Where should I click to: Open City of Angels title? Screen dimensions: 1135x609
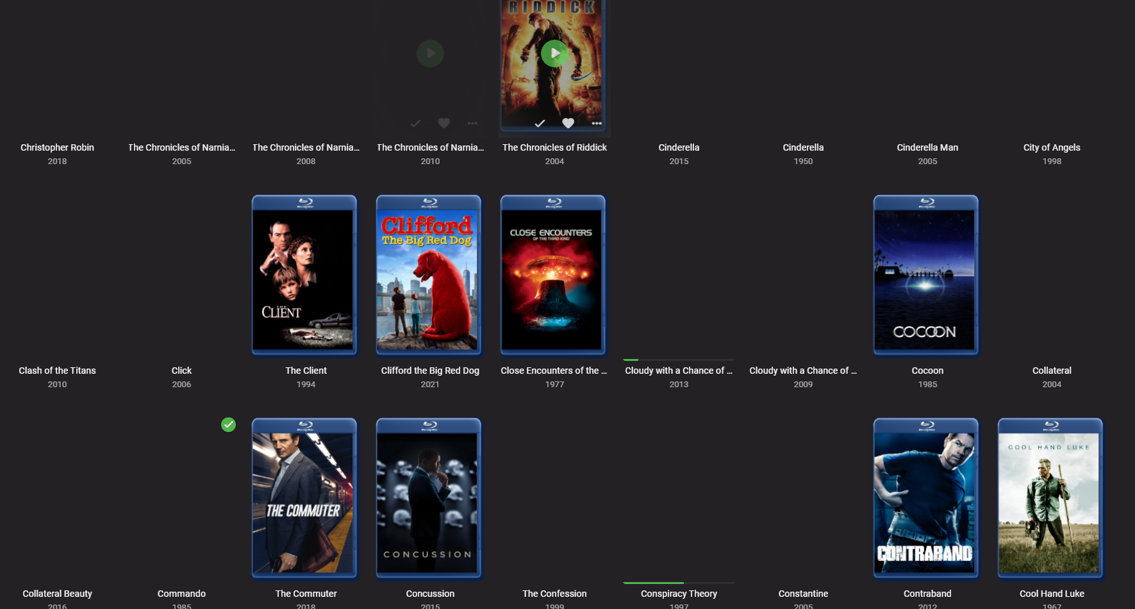point(1052,147)
